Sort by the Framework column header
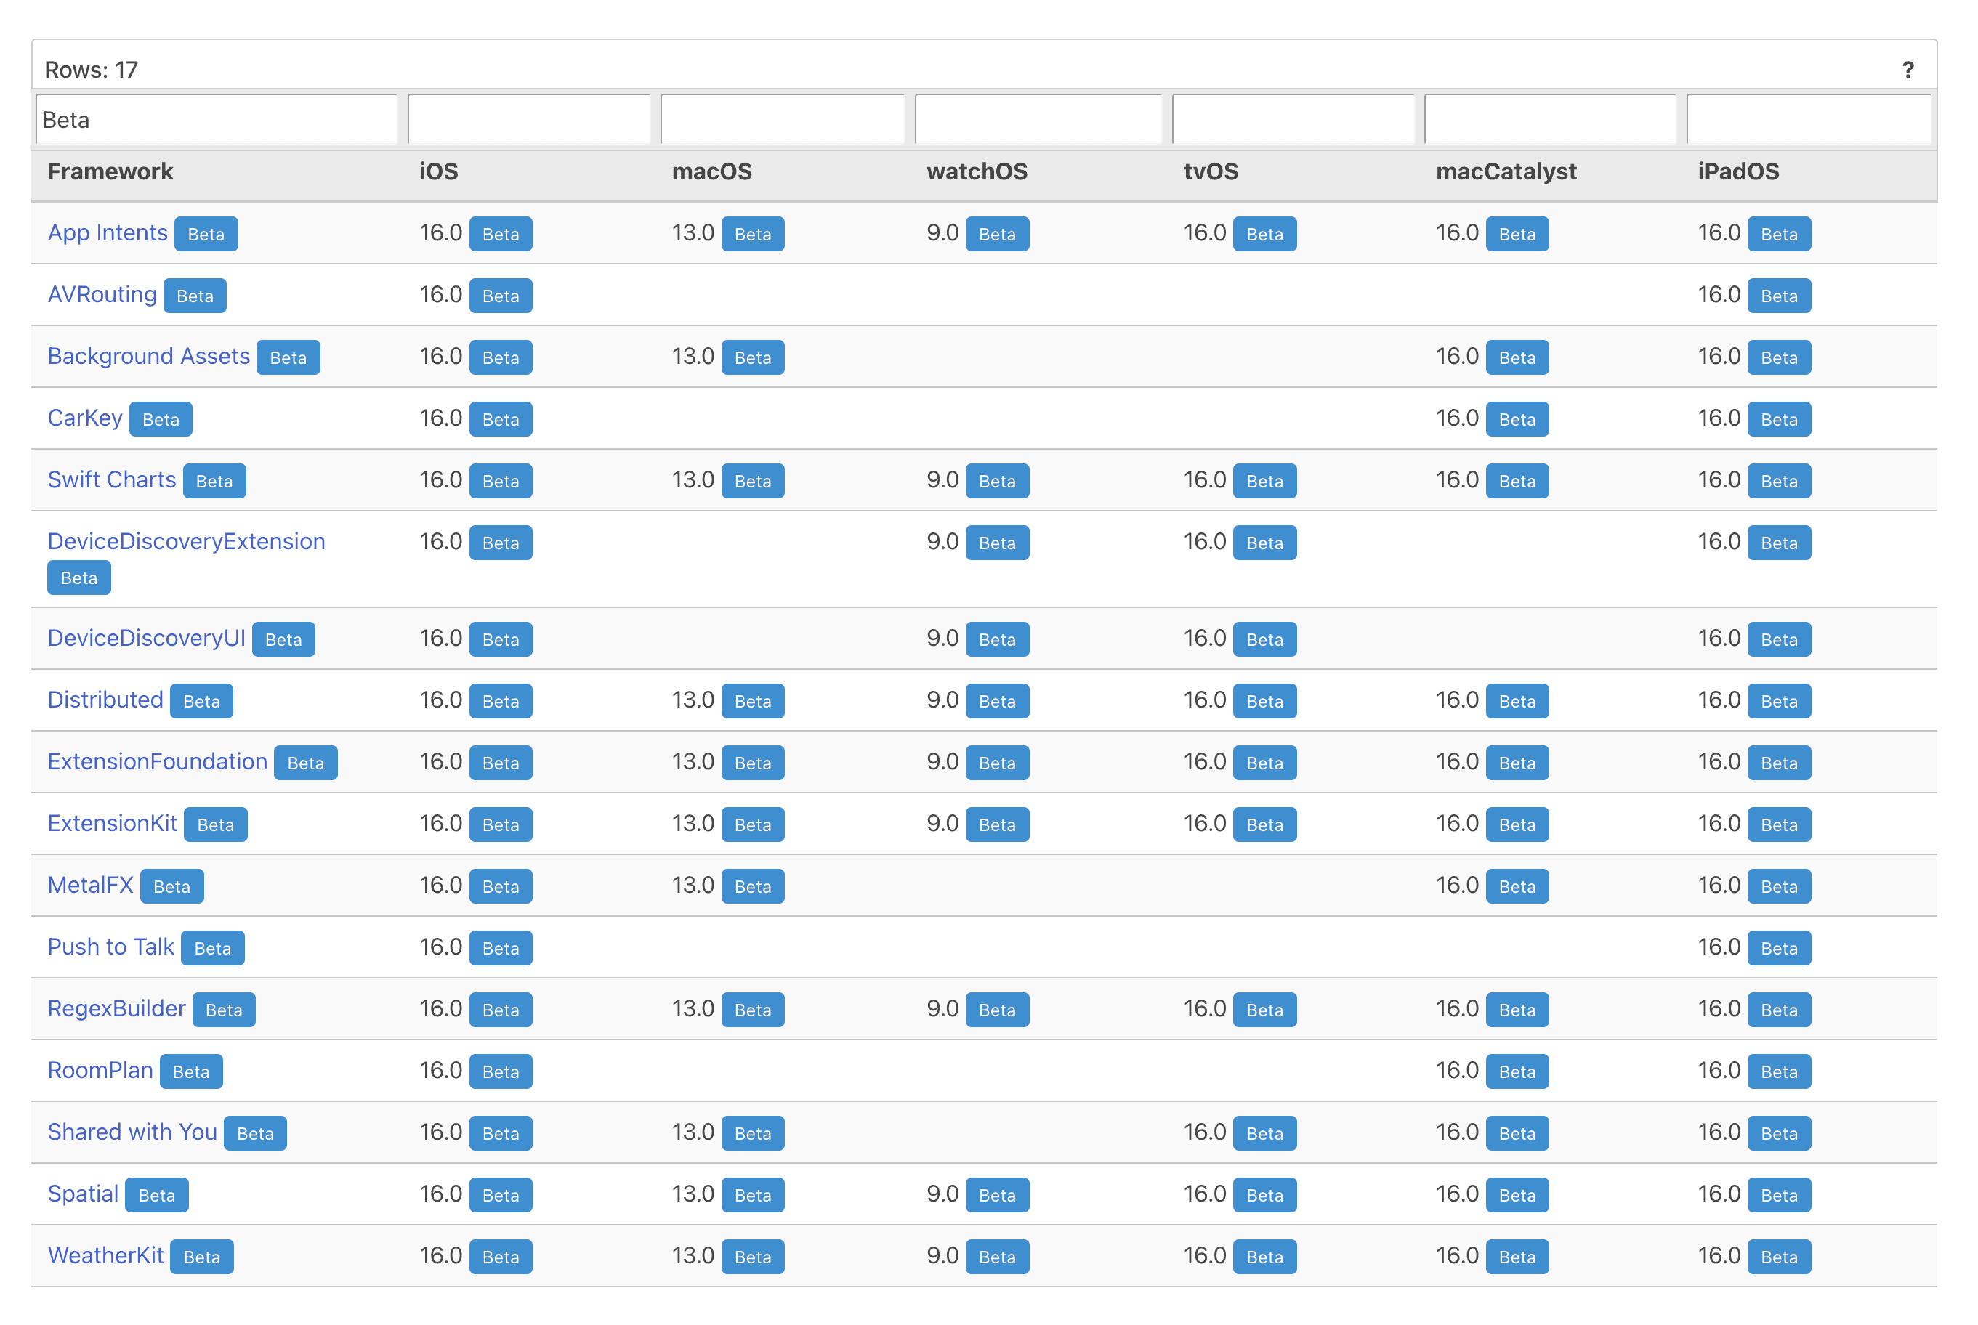Screen dimensions: 1978x1325 110,172
